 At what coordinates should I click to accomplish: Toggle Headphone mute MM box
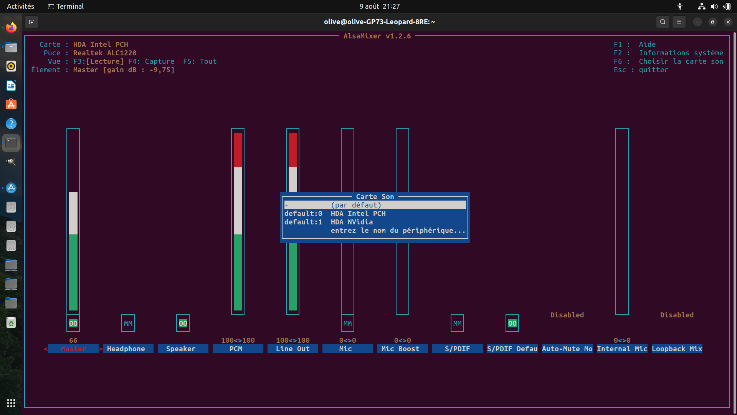tap(128, 323)
